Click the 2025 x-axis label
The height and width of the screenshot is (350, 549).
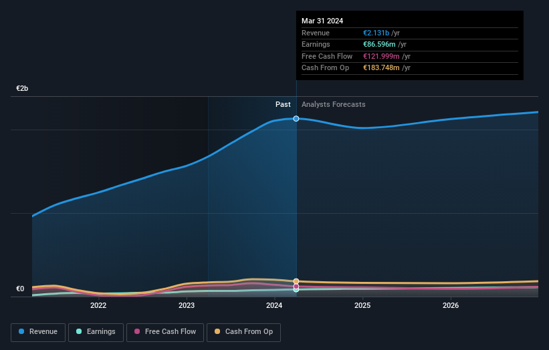point(362,305)
